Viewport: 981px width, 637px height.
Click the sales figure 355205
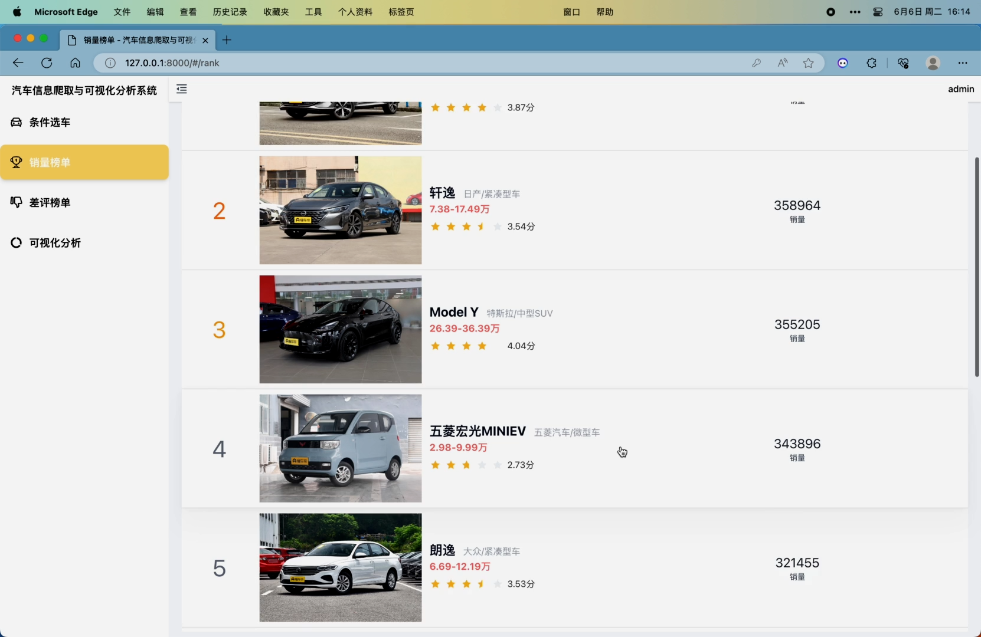(797, 324)
